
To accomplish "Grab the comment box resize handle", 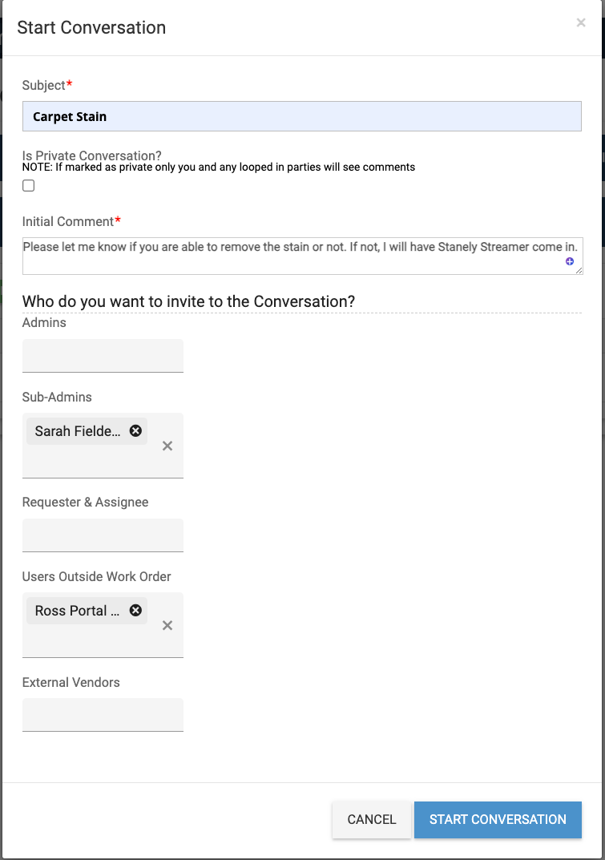I will [579, 270].
